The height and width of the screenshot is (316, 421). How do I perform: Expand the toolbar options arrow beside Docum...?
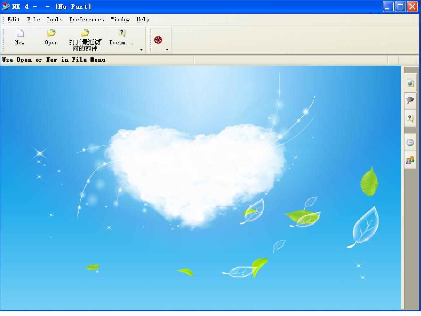coord(141,50)
